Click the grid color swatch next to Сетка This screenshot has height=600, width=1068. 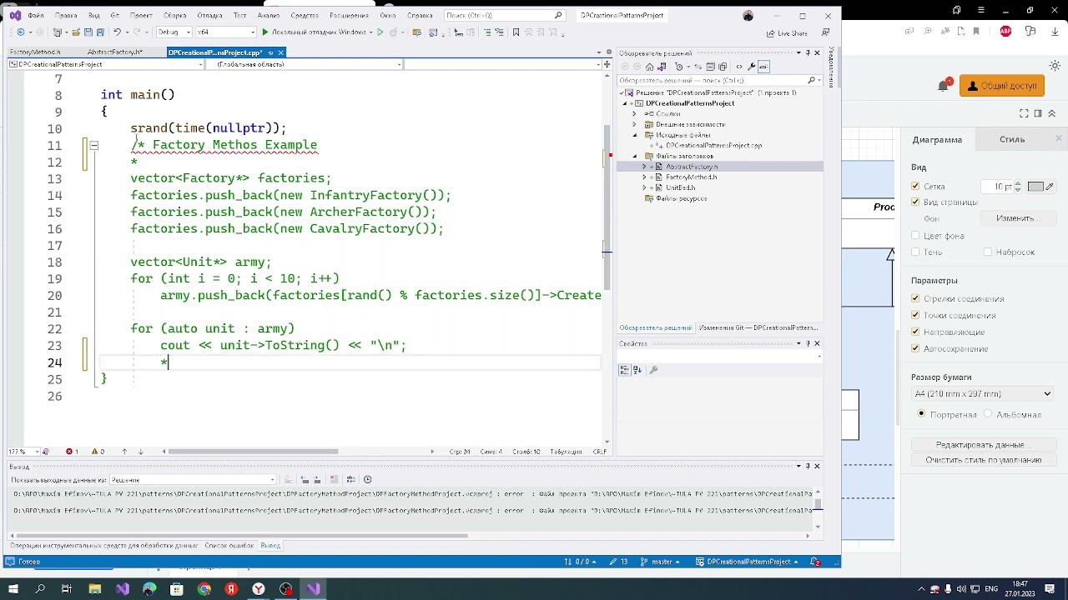tap(1036, 187)
